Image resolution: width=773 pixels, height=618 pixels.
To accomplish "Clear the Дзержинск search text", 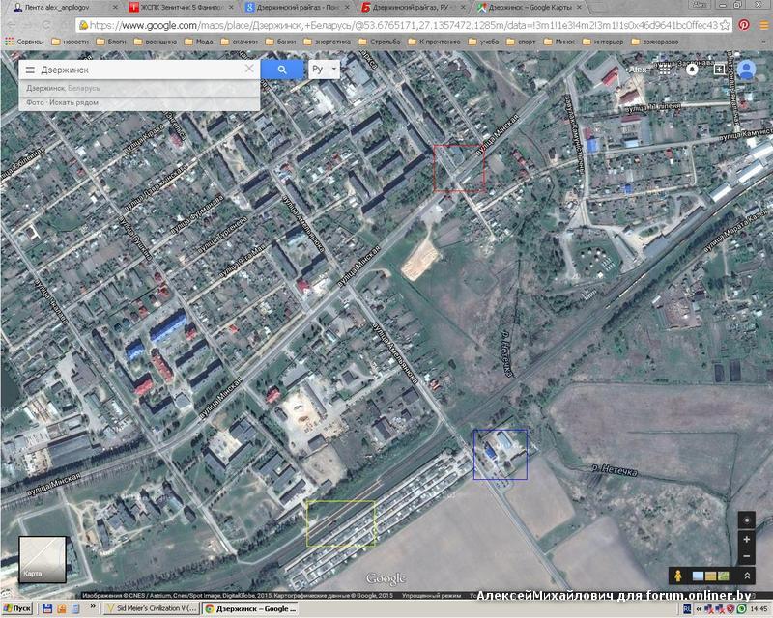I will point(250,69).
